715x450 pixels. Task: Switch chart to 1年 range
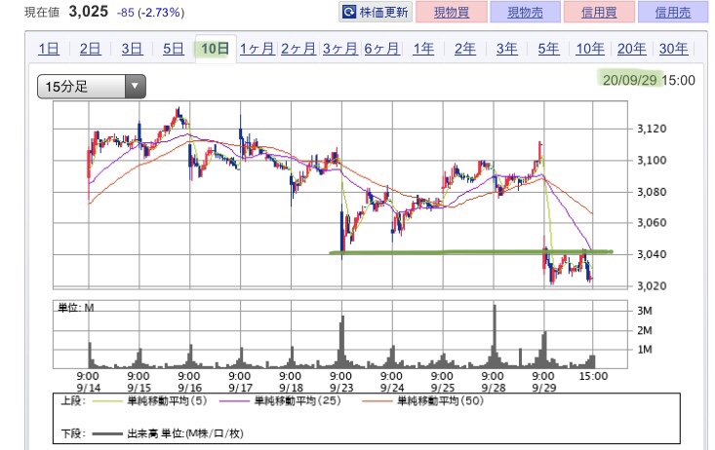423,49
